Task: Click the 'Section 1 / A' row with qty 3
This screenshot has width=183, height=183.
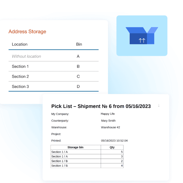Action: (87, 156)
